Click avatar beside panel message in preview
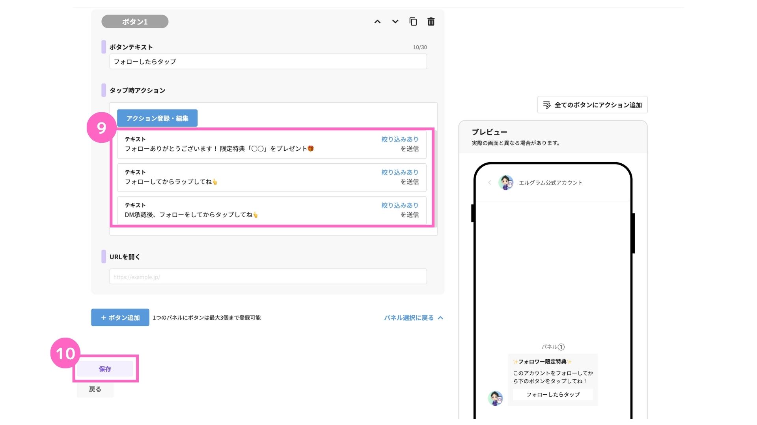 click(x=496, y=398)
